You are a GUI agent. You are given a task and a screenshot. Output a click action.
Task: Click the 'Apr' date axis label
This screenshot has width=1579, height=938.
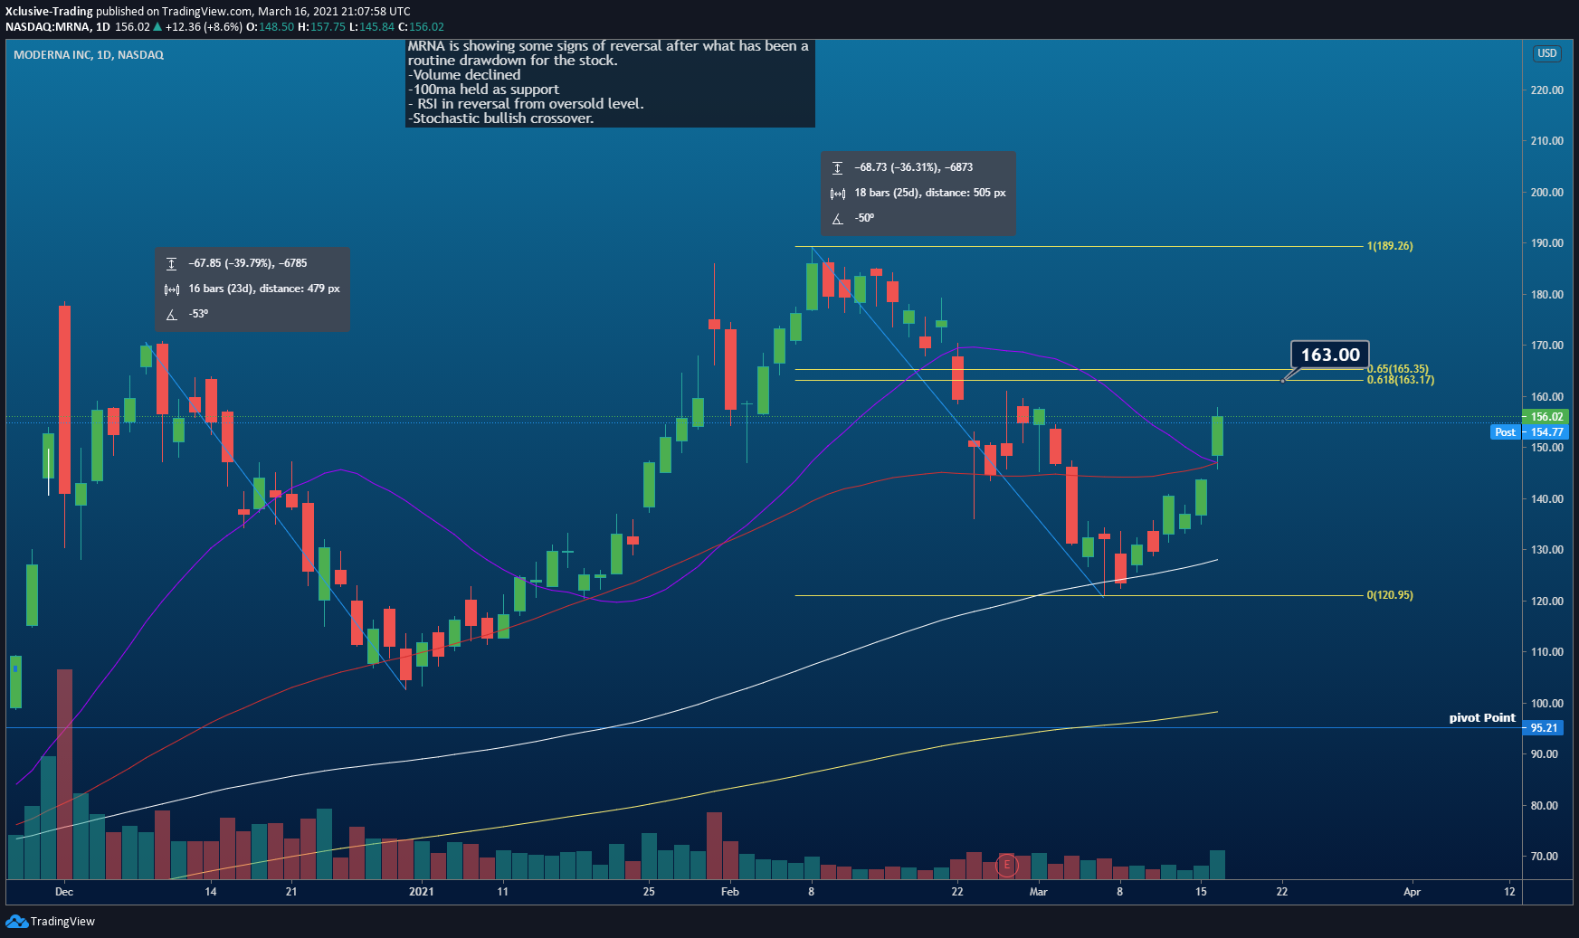point(1412,892)
